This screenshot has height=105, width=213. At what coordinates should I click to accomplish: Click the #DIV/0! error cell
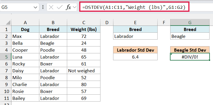[190, 57]
